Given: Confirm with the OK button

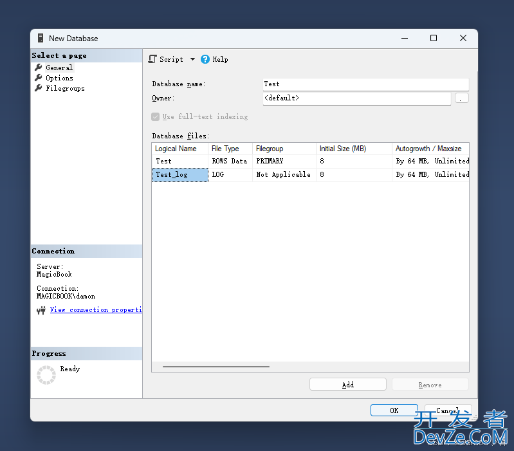Looking at the screenshot, I should pos(394,410).
